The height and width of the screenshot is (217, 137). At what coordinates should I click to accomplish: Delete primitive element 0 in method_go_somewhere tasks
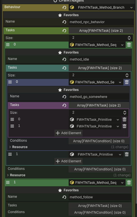pyautogui.click(x=124, y=119)
